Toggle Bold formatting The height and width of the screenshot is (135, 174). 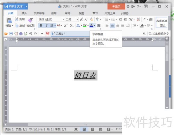pyautogui.click(x=41, y=25)
